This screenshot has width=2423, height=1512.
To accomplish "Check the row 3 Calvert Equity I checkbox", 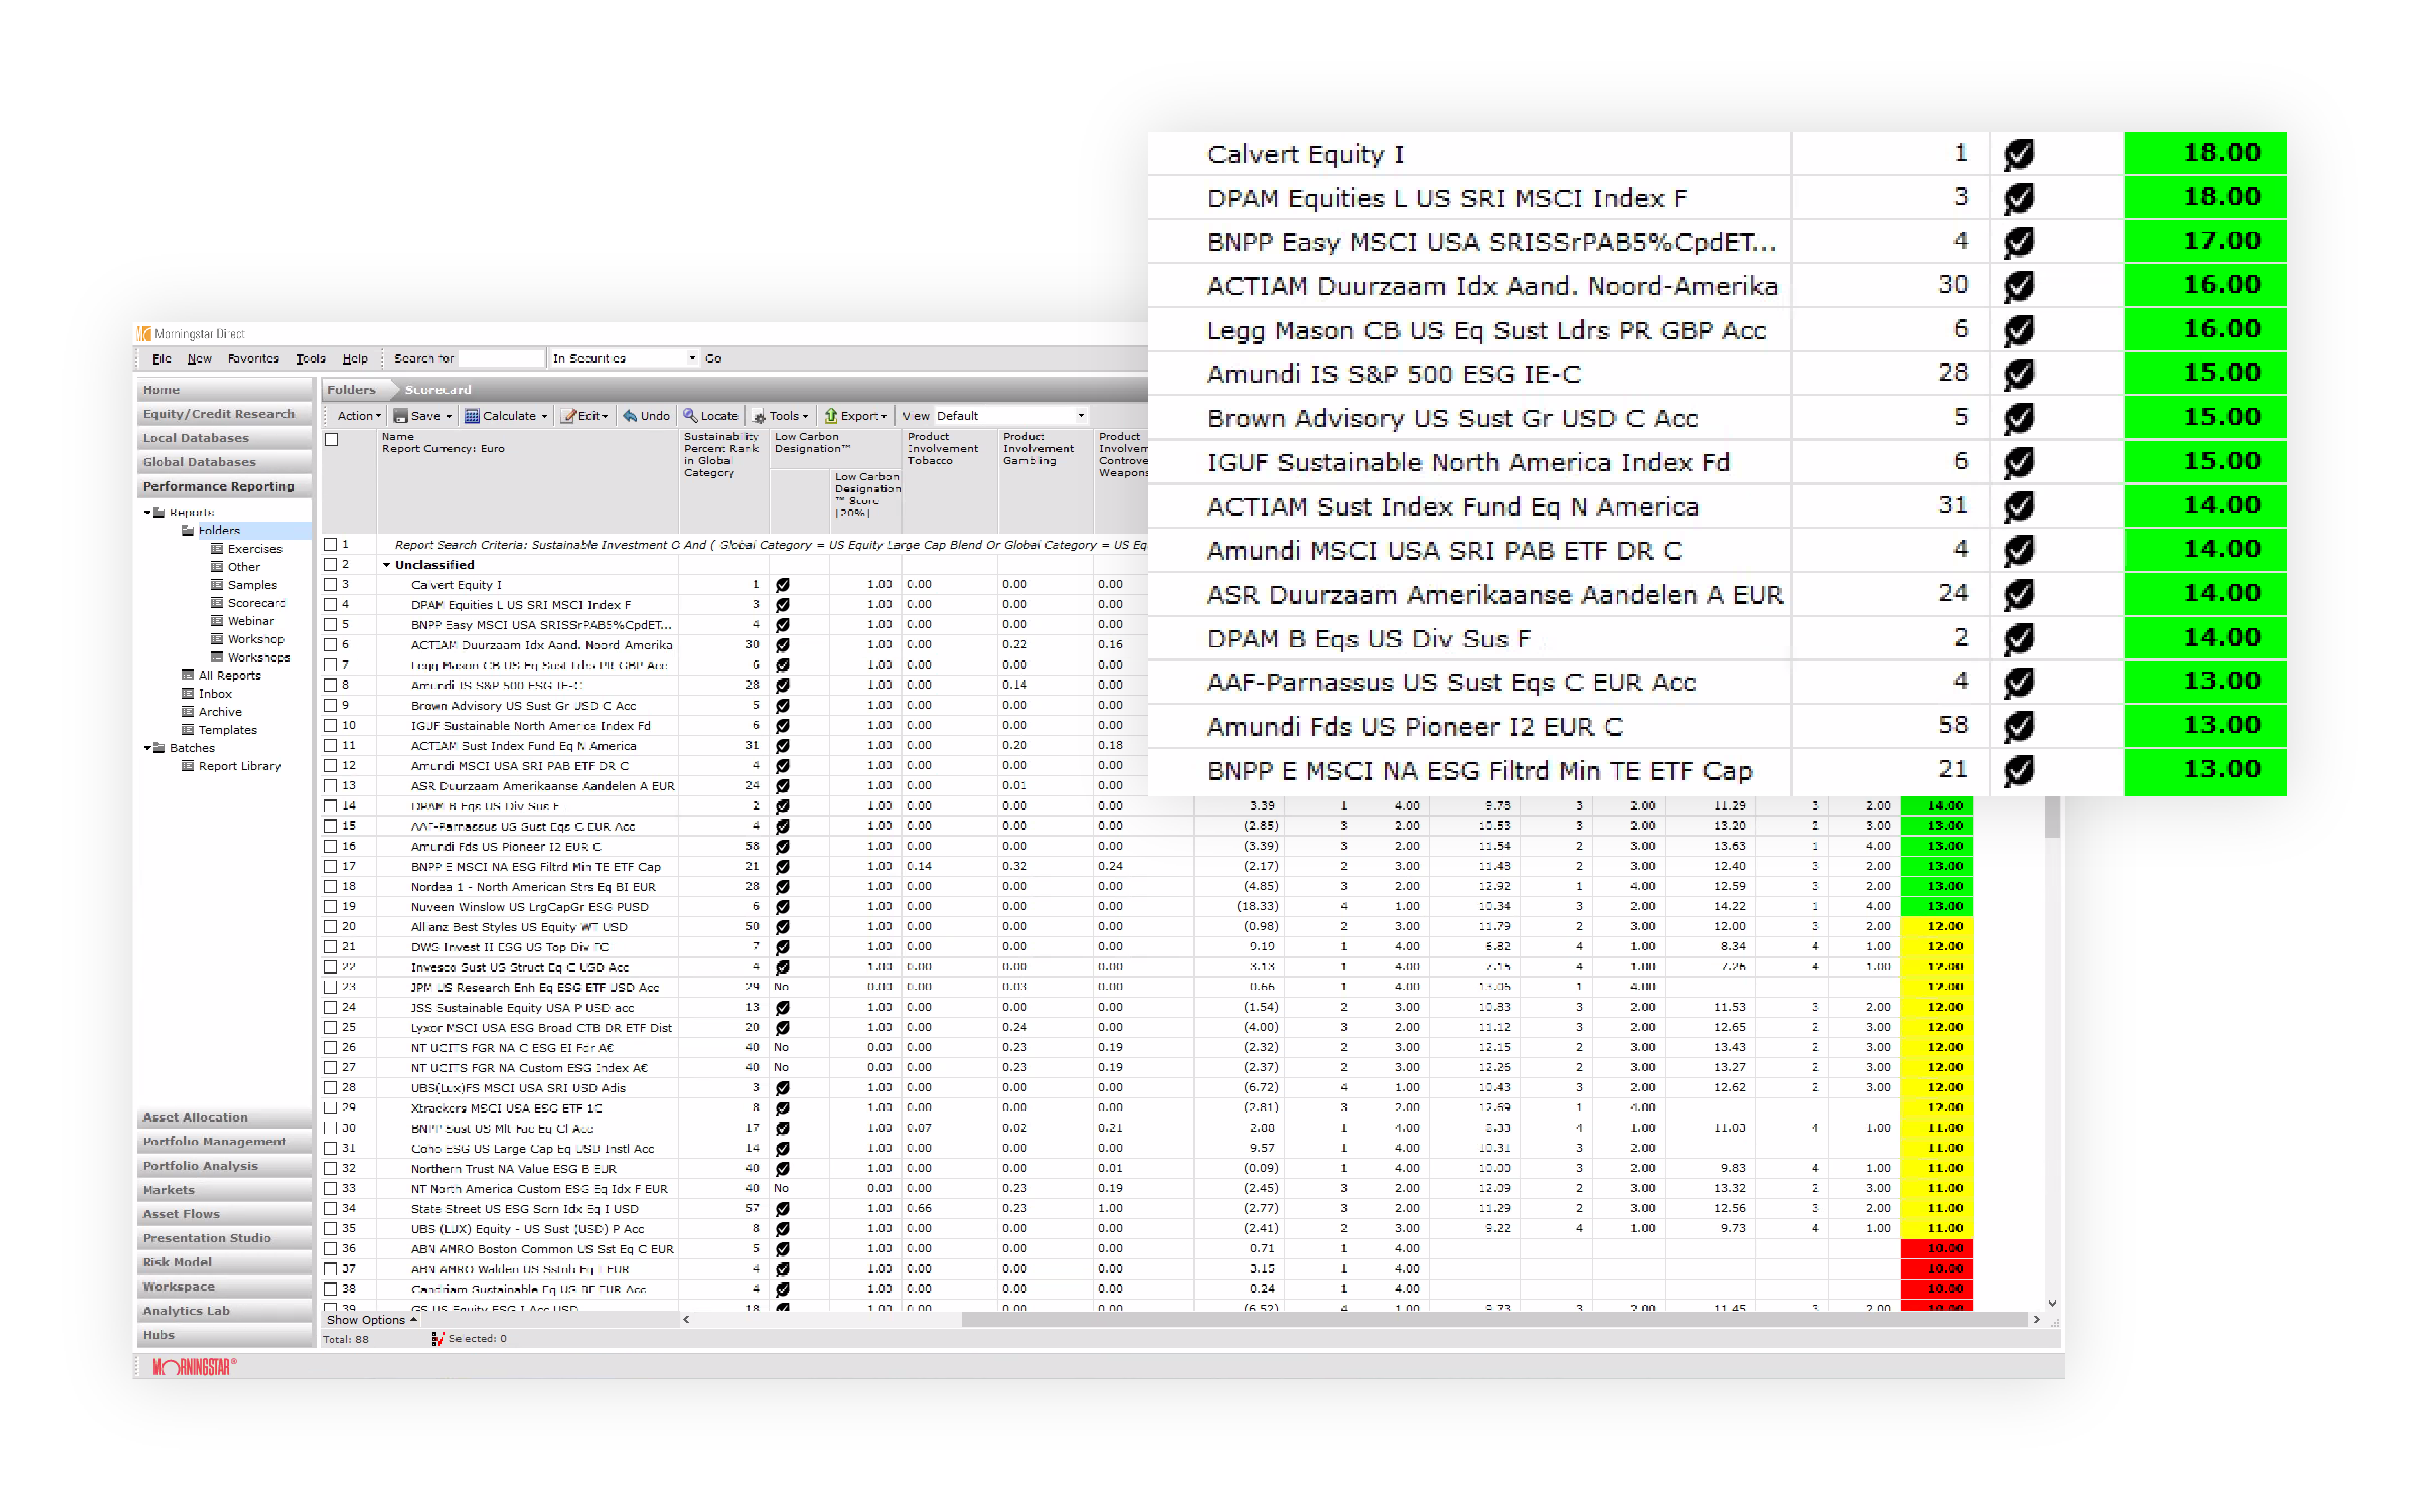I will click(331, 585).
